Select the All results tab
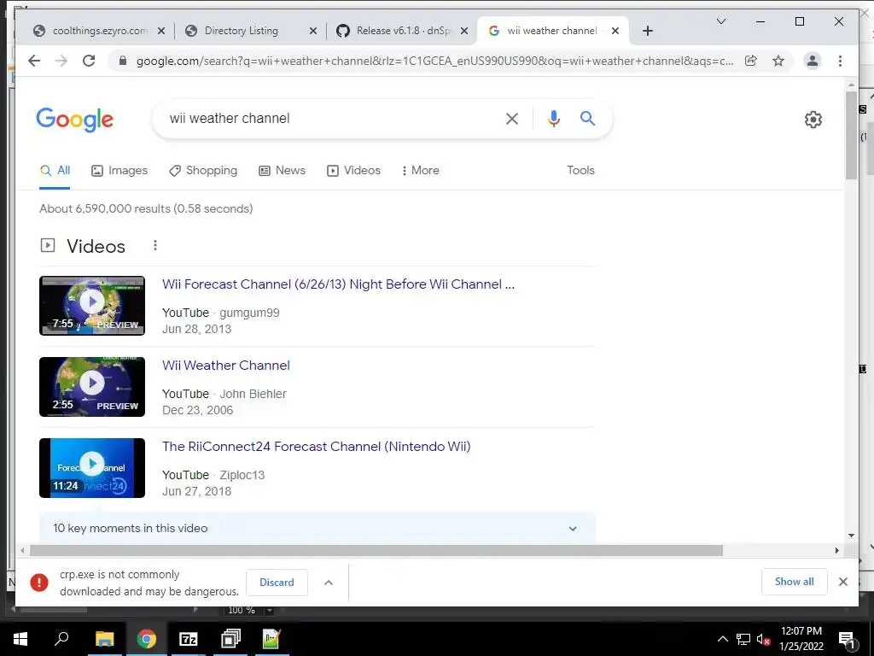This screenshot has height=656, width=874. [x=55, y=171]
